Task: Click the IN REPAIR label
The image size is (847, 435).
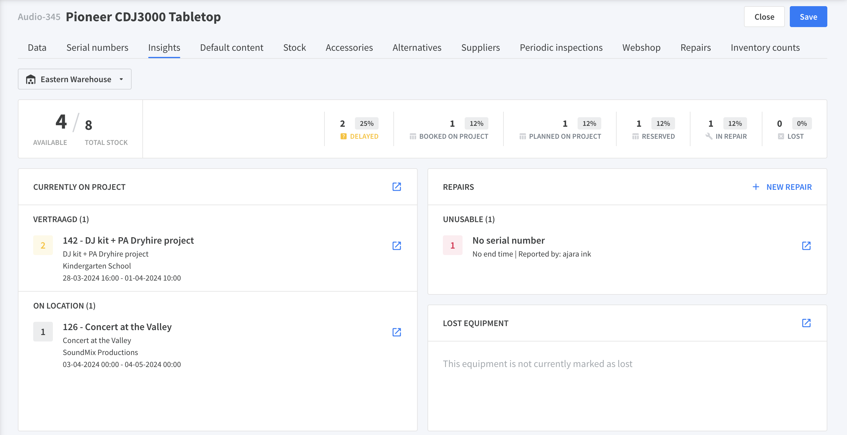Action: (x=731, y=136)
